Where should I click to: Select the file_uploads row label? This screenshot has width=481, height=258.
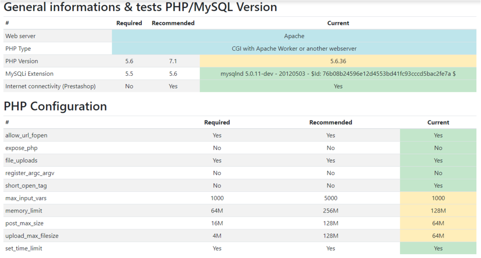pyautogui.click(x=21, y=160)
